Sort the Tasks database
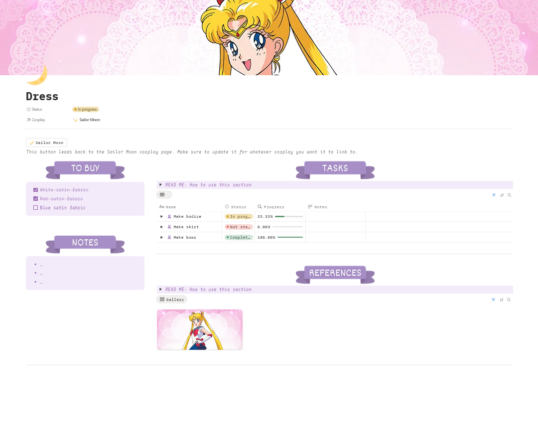This screenshot has width=538, height=441. [502, 195]
